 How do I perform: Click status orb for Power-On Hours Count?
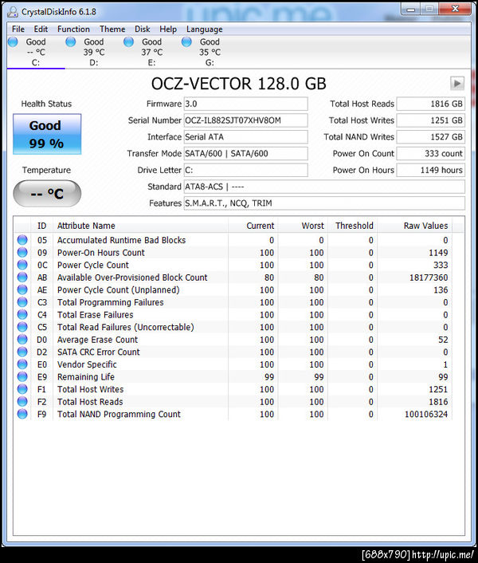click(22, 253)
